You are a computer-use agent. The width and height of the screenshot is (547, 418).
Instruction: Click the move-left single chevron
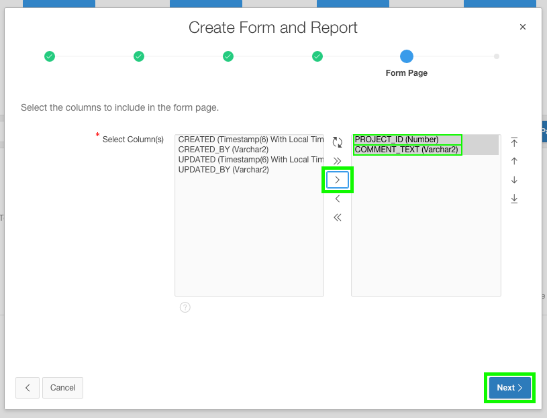[338, 198]
